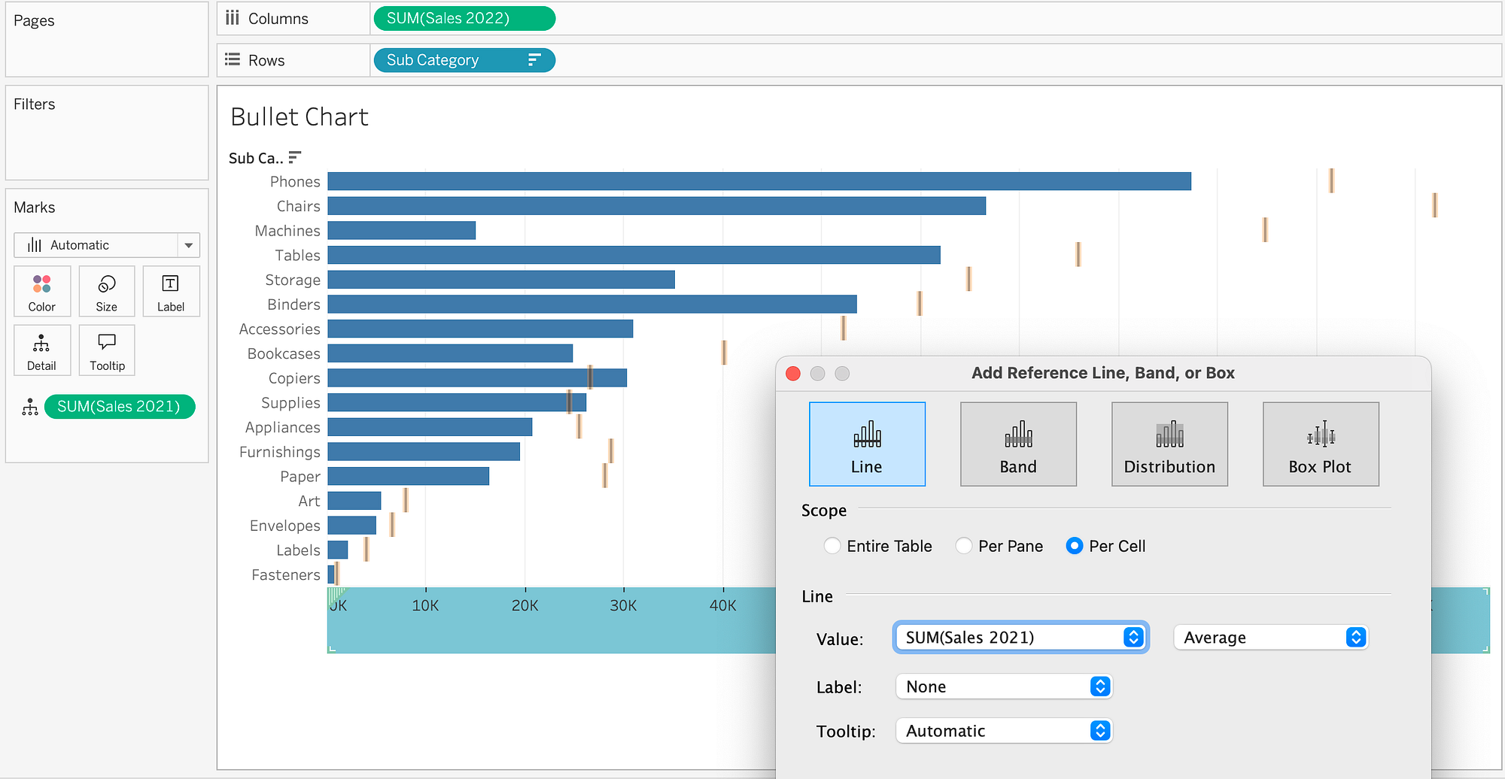Open the Label marks card

pos(171,291)
